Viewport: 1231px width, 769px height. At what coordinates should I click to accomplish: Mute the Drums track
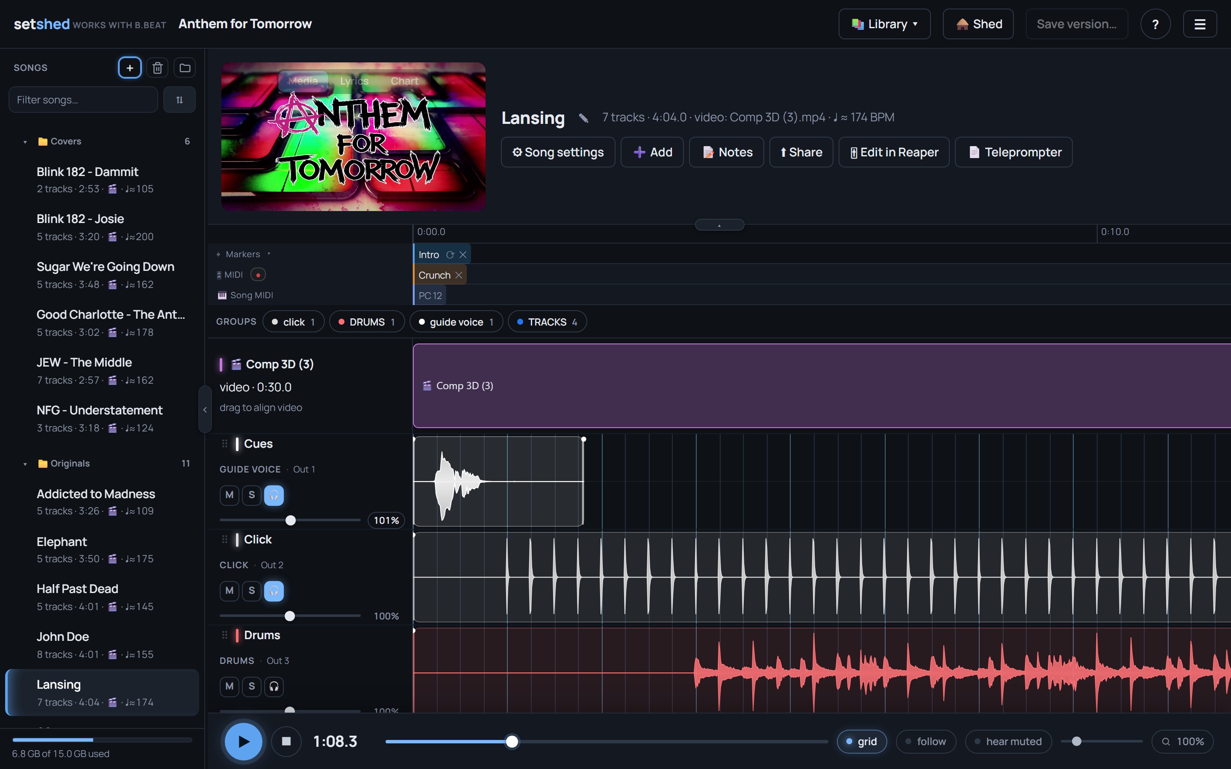click(230, 686)
